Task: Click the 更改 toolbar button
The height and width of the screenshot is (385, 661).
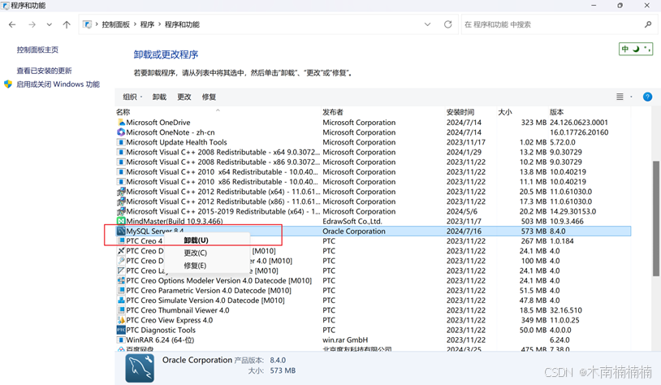Action: point(184,97)
